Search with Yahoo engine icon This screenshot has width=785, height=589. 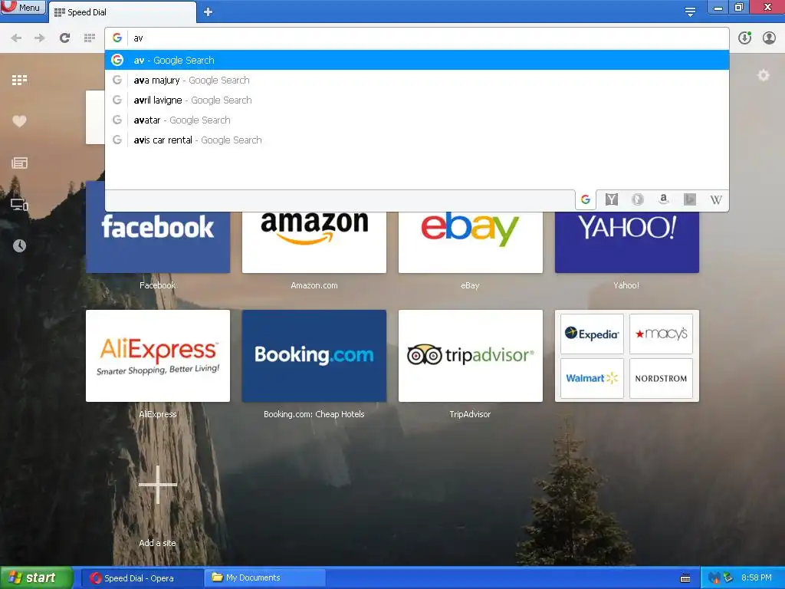(611, 199)
